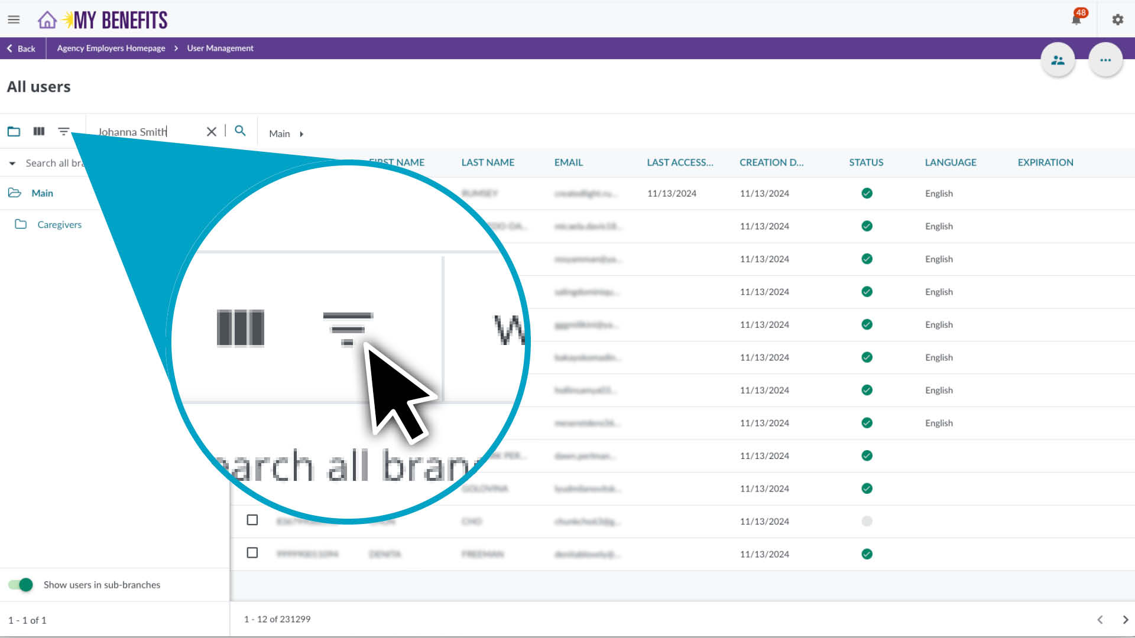This screenshot has width=1135, height=638.
Task: Select the column view icon
Action: [38, 131]
